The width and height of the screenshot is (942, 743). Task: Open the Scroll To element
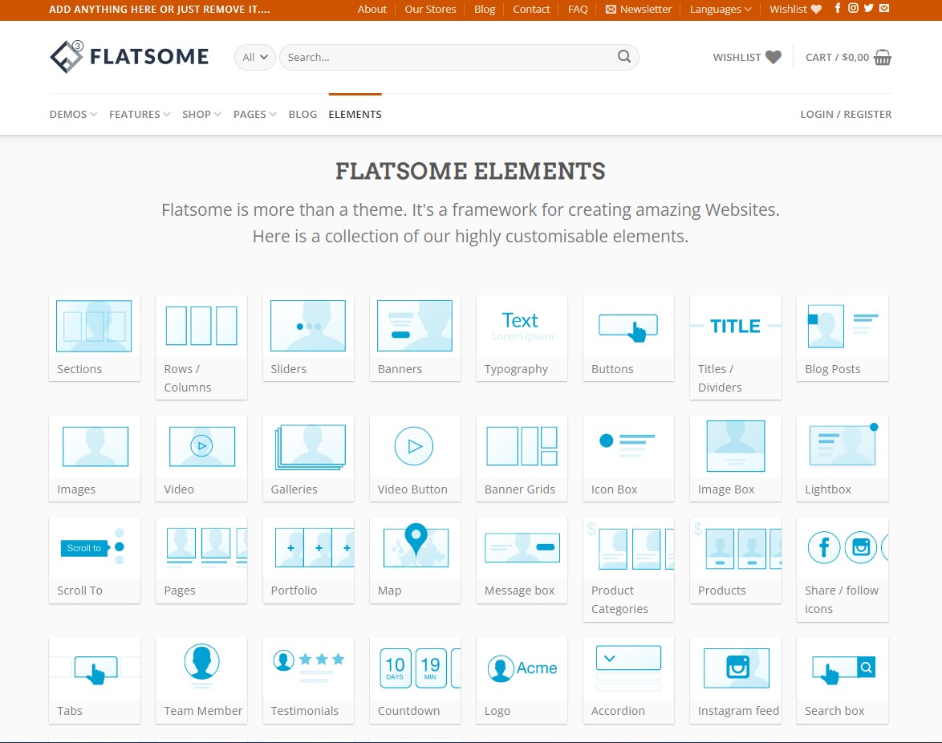point(95,560)
